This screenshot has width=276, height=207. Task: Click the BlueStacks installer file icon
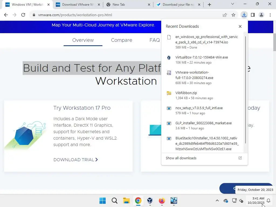(x=169, y=139)
